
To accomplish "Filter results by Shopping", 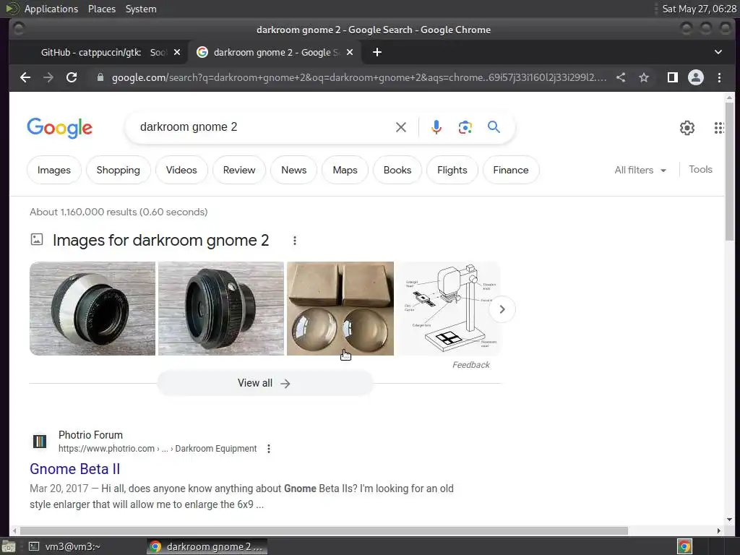I will point(118,170).
